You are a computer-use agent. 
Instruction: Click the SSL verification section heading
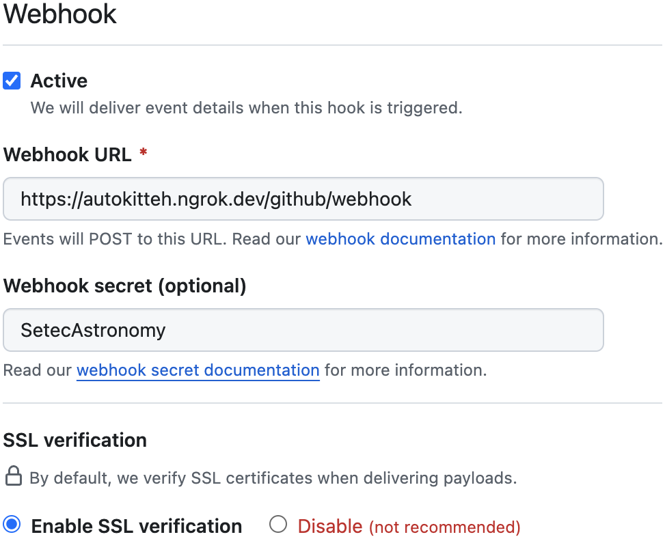tap(75, 440)
